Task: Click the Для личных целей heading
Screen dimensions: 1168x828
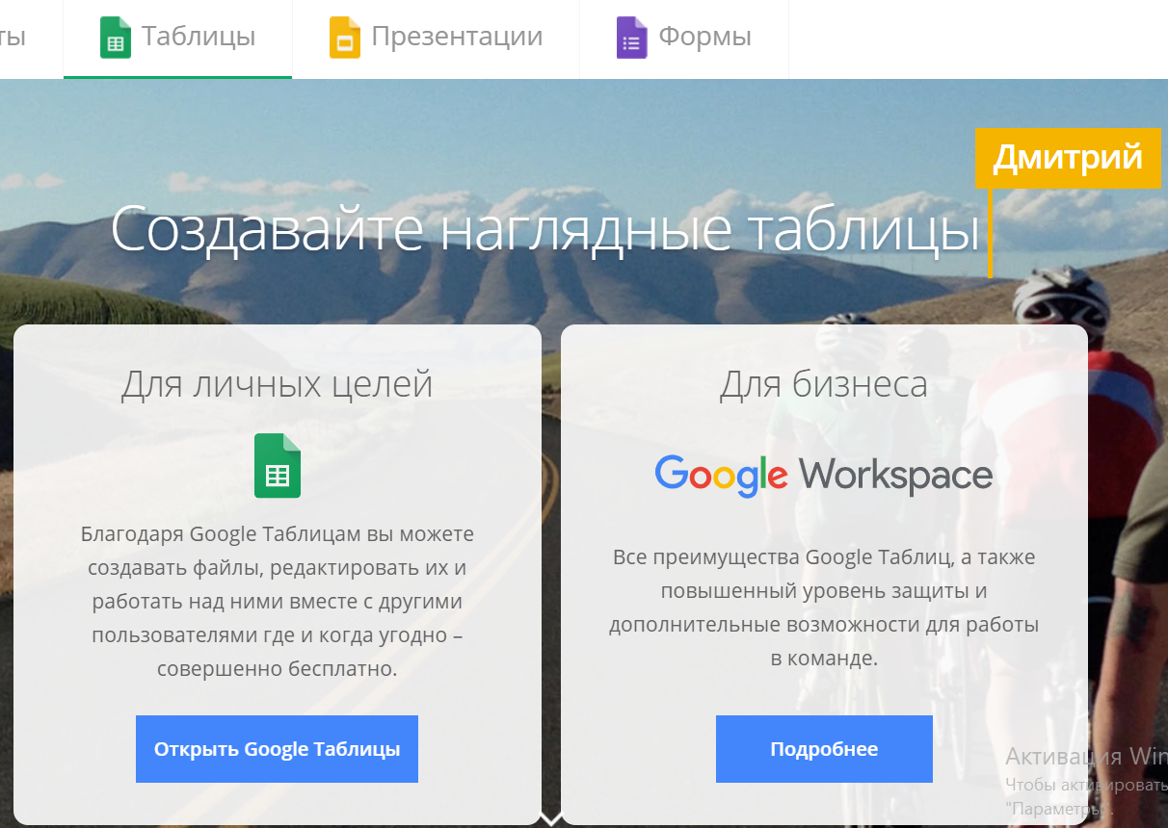Action: pos(277,384)
